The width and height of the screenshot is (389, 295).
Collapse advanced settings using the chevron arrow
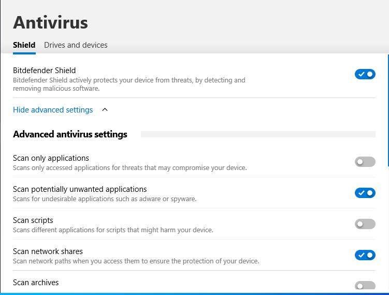click(x=105, y=110)
